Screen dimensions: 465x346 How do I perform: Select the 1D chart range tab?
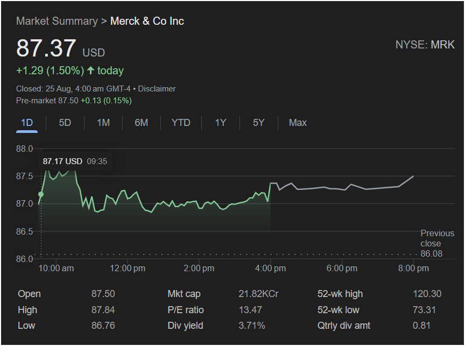[27, 123]
